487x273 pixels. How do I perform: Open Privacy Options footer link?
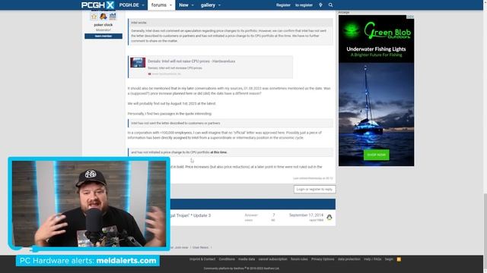(x=323, y=259)
